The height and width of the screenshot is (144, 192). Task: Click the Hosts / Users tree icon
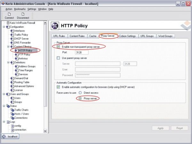(12, 114)
